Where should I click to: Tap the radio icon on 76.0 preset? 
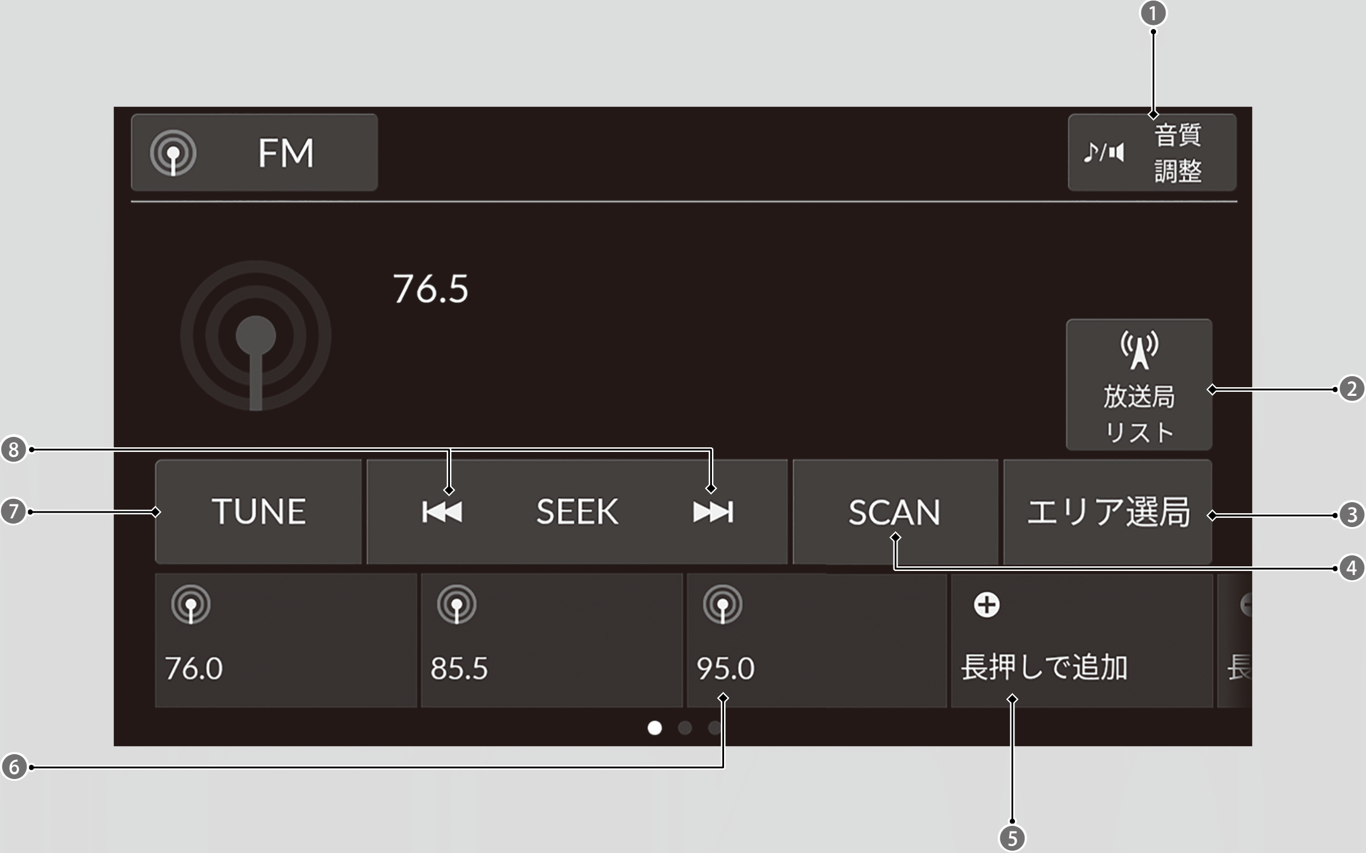point(191,604)
